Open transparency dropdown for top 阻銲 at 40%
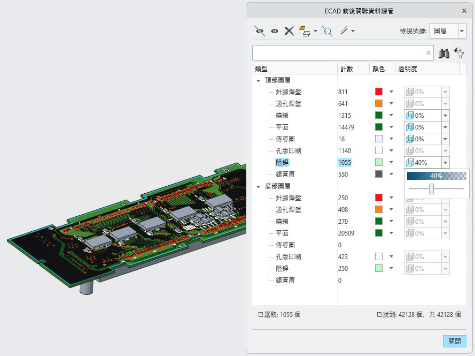Image resolution: width=475 pixels, height=356 pixels. point(445,162)
